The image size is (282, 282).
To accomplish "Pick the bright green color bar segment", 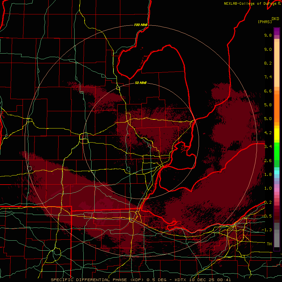I will pyautogui.click(x=277, y=151).
